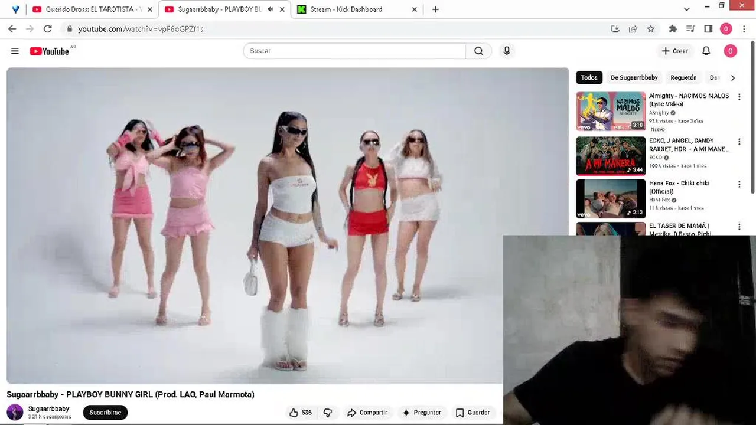Image resolution: width=756 pixels, height=425 pixels.
Task: Open the Almighty NACIMOS MALOS thumbnail
Action: (x=611, y=111)
